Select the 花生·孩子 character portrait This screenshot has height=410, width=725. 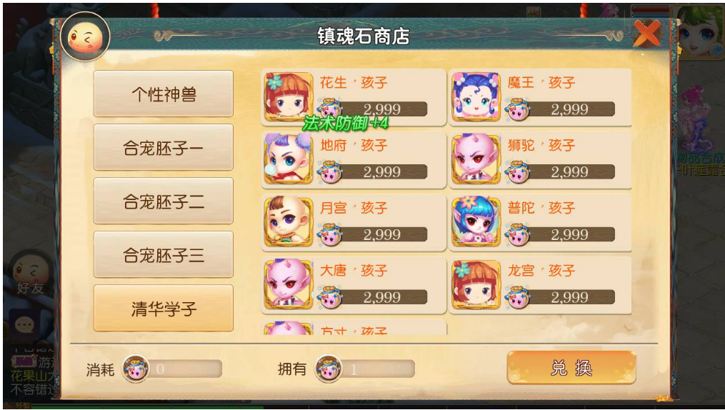289,96
